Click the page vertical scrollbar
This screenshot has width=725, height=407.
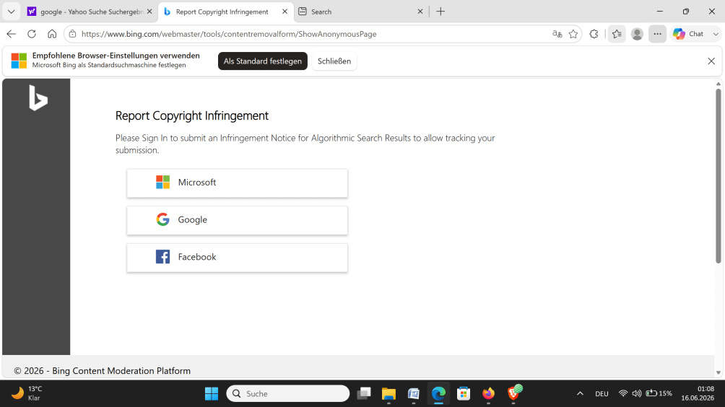click(718, 175)
